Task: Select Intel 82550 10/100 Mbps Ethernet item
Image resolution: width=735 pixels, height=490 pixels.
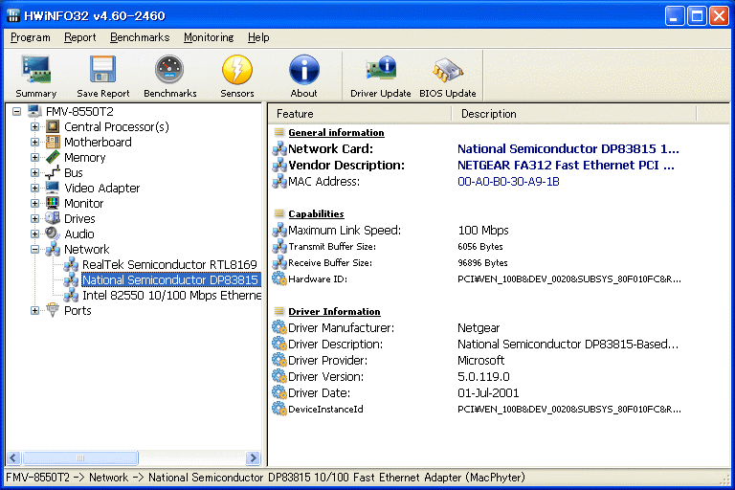Action: [x=171, y=295]
